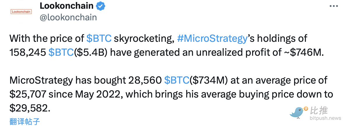Image resolution: width=347 pixels, height=126 pixels.
Task: Click the Lookonchain profile avatar
Action: point(21,12)
